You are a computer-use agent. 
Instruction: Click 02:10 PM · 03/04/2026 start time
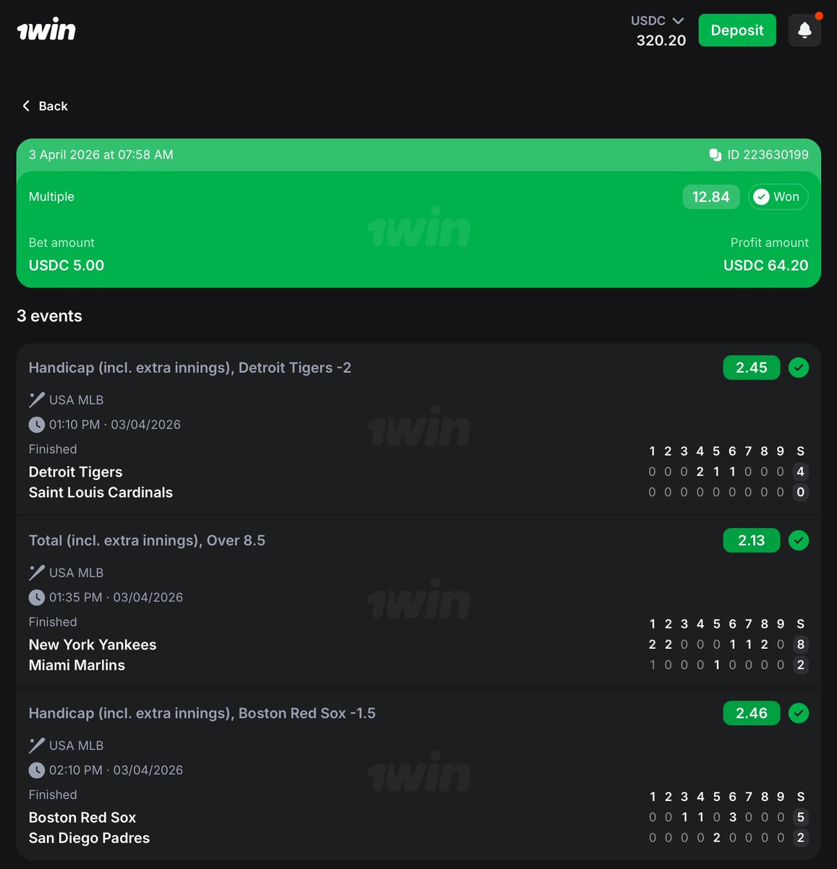tap(116, 770)
